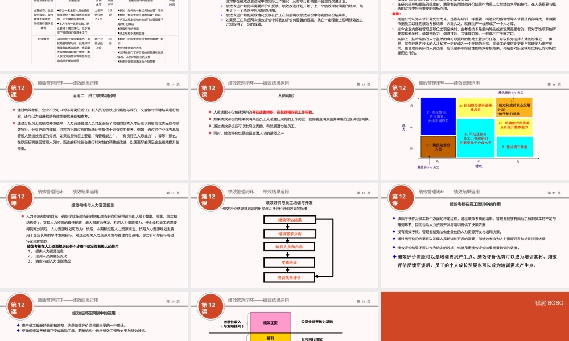Select the 培训需求分析 step box
Image resolution: width=569 pixels, height=341 pixels.
(289, 234)
